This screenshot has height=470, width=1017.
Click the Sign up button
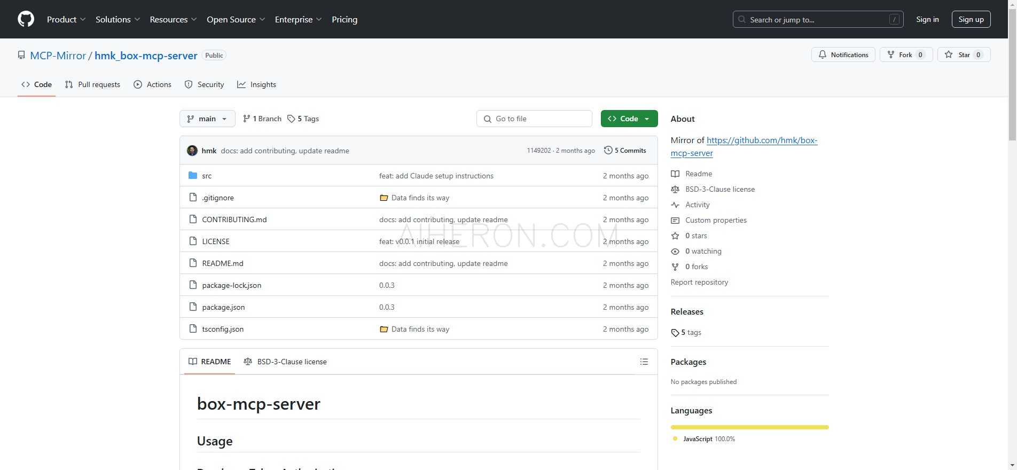click(x=971, y=19)
